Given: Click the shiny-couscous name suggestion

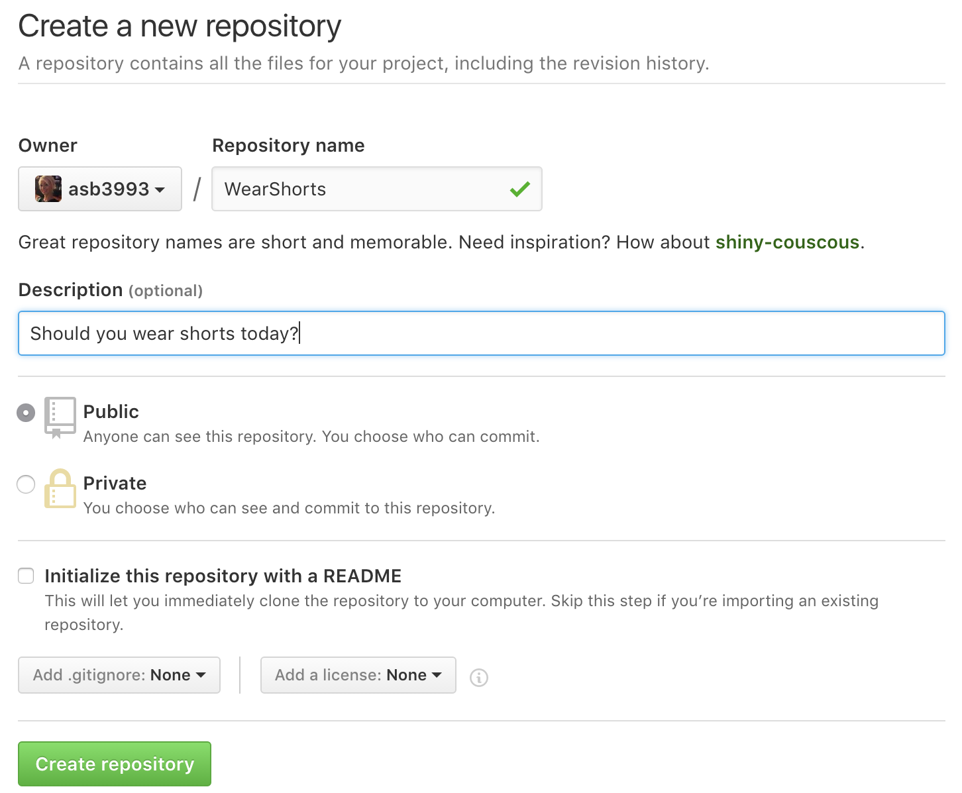Looking at the screenshot, I should coord(787,242).
